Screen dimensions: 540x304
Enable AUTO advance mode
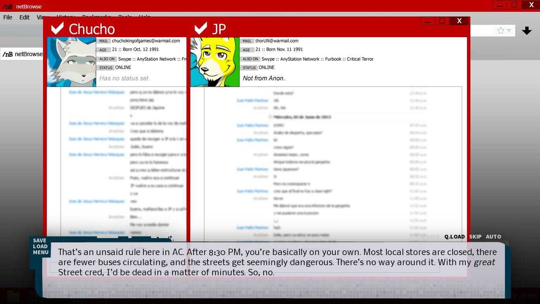tap(493, 237)
